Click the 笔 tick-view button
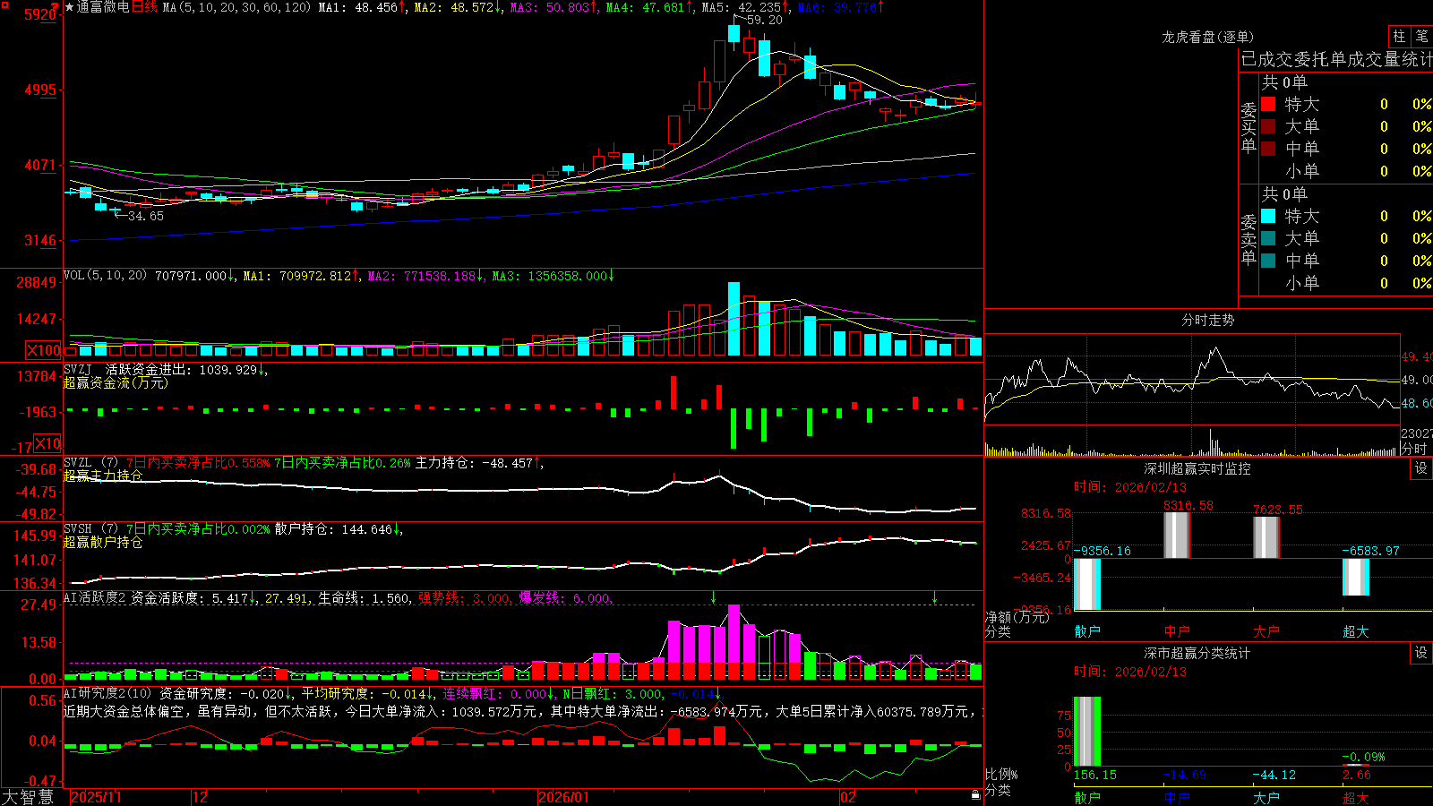This screenshot has height=806, width=1433. coord(1421,37)
